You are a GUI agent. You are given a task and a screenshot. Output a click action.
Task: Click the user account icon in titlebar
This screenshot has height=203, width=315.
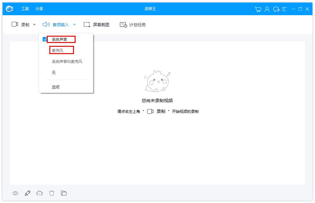coord(267,9)
